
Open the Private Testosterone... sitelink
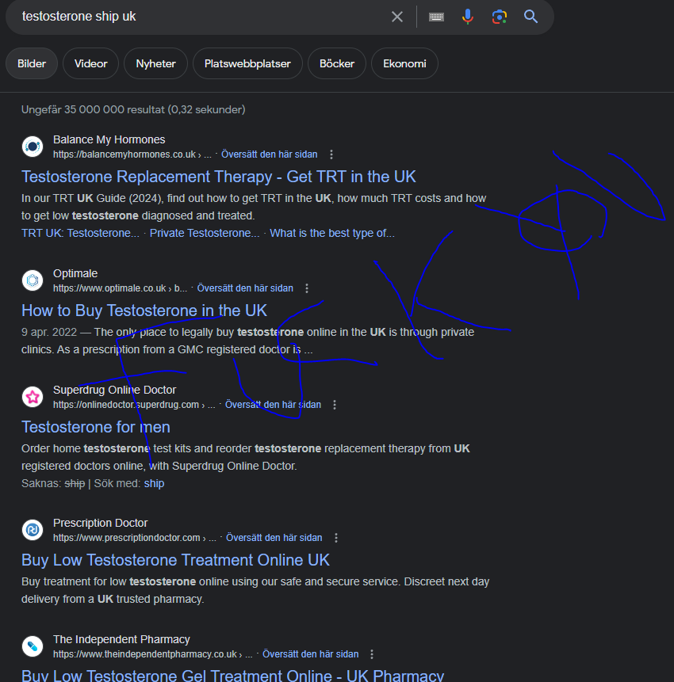[x=205, y=233]
